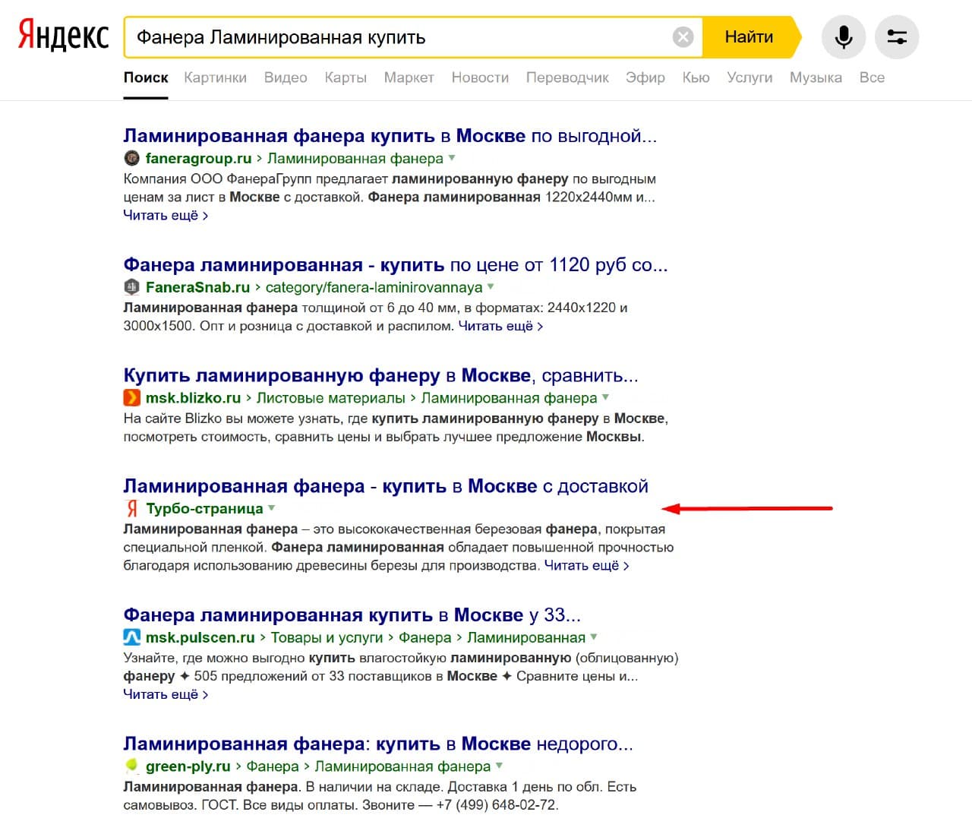Expand dropdown arrow beside faneragroup.ru result

(452, 158)
